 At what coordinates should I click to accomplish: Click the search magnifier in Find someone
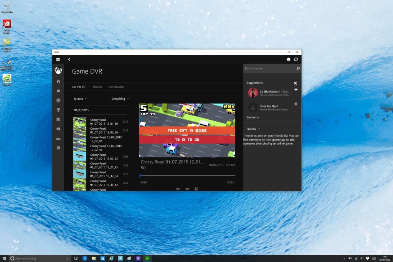coord(298,68)
